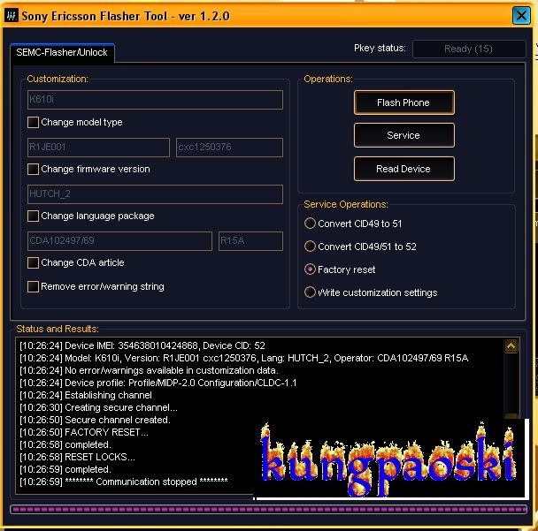Click the CDA102497/69 article field
This screenshot has height=531, width=538.
tap(119, 241)
